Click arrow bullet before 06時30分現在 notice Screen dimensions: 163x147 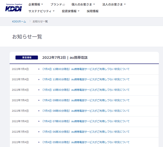tap(39, 132)
